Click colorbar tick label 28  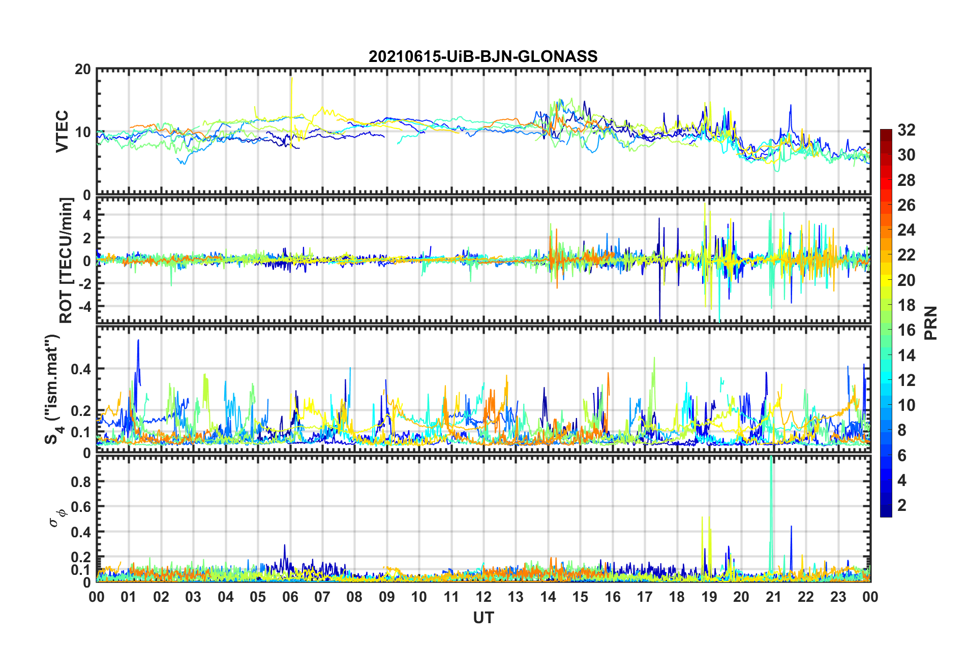click(x=906, y=180)
